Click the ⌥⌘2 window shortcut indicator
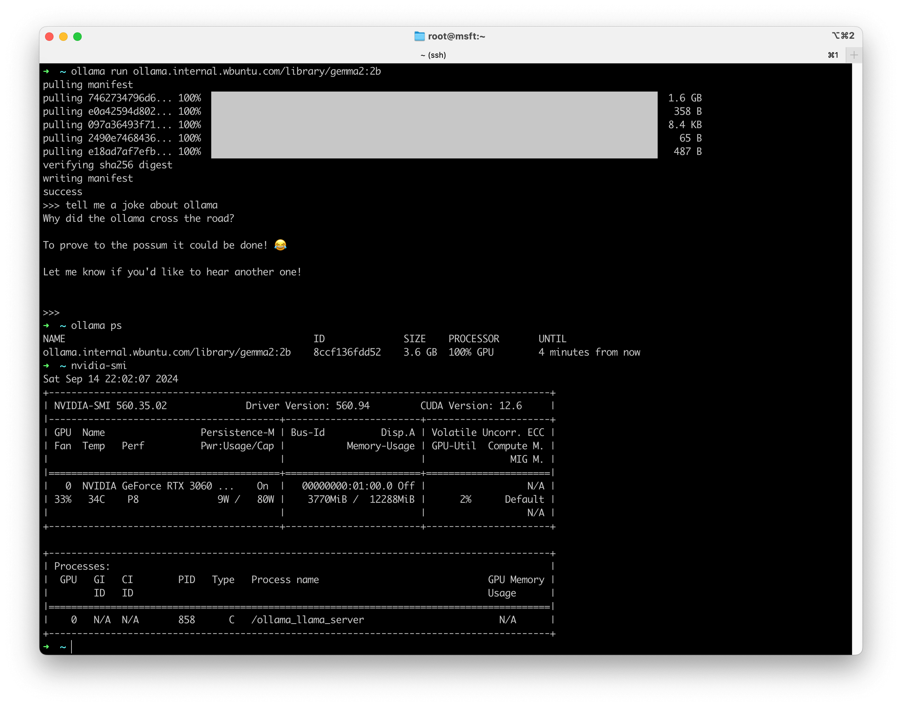Image resolution: width=902 pixels, height=707 pixels. coord(843,36)
